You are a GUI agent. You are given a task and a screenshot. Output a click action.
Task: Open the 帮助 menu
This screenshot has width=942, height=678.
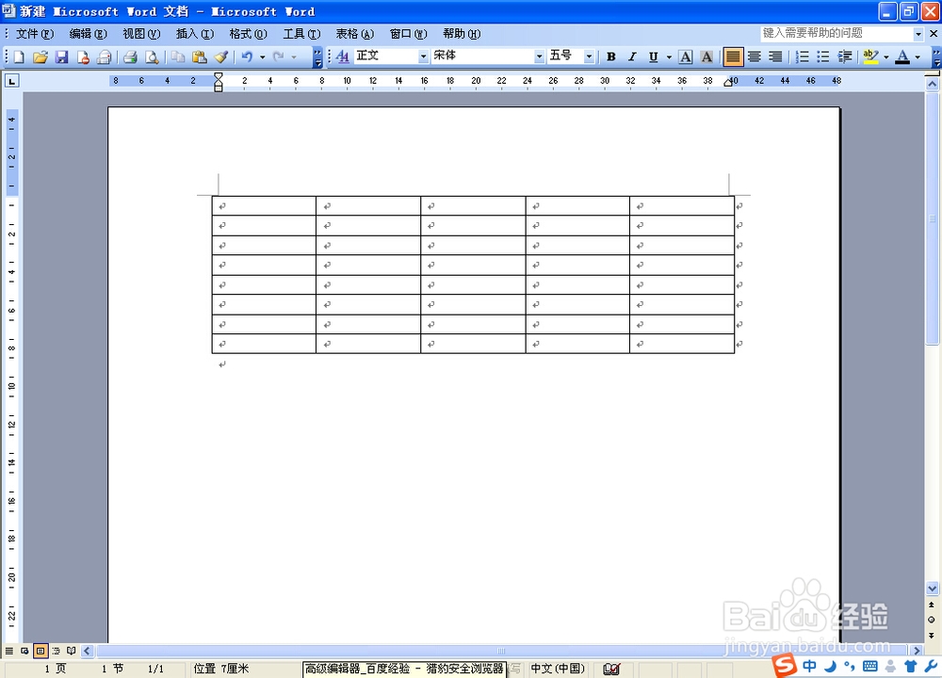coord(462,34)
